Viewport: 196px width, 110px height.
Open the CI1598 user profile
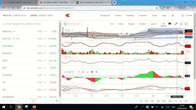[186, 15]
